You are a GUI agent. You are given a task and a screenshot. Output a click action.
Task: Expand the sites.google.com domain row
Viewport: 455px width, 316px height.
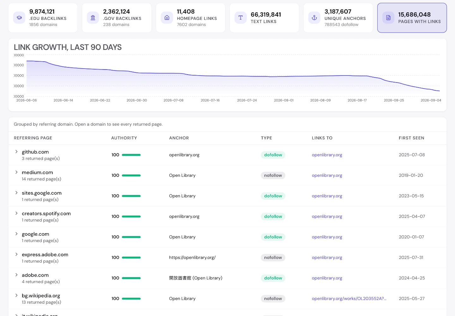16,193
